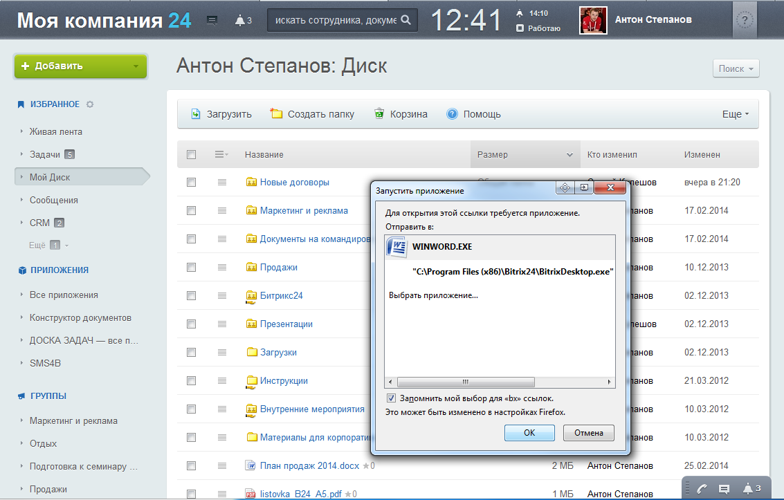The height and width of the screenshot is (500, 784).
Task: Click the dialog scrollbar right arrow
Action: coord(609,382)
